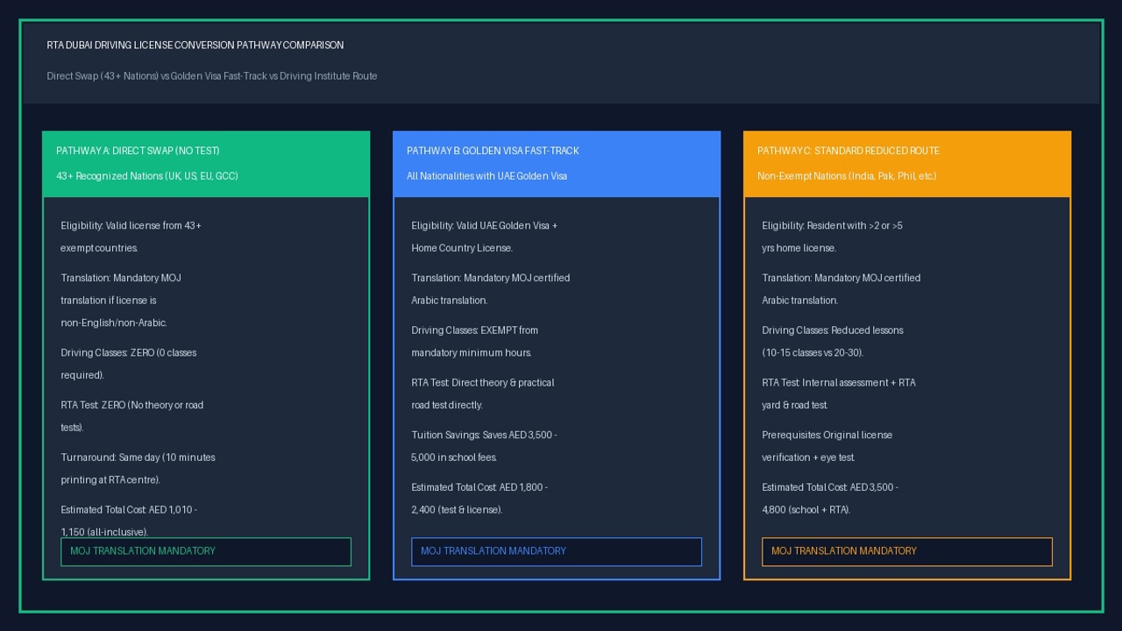
Task: Click Pathway B Estimated Total Cost AED 1,800
Action: click(x=479, y=499)
